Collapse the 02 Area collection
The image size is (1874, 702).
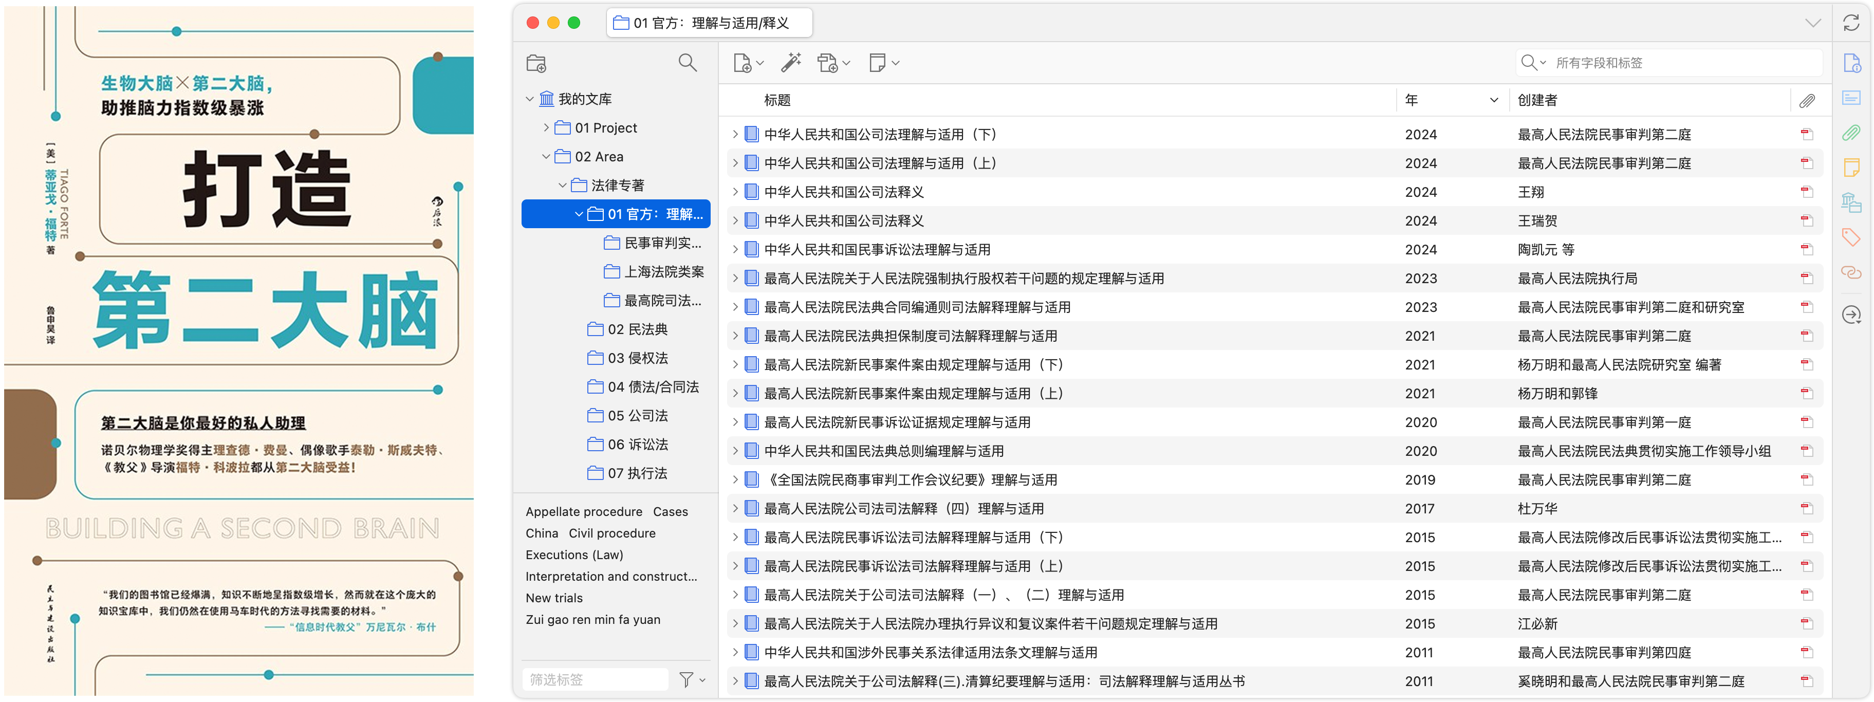pyautogui.click(x=546, y=156)
